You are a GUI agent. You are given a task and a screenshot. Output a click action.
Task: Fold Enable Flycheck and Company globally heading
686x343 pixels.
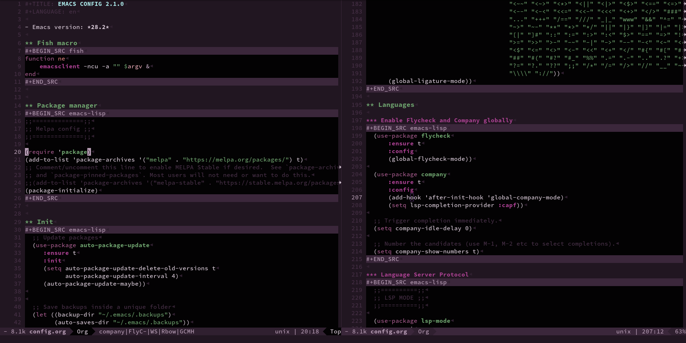click(439, 120)
